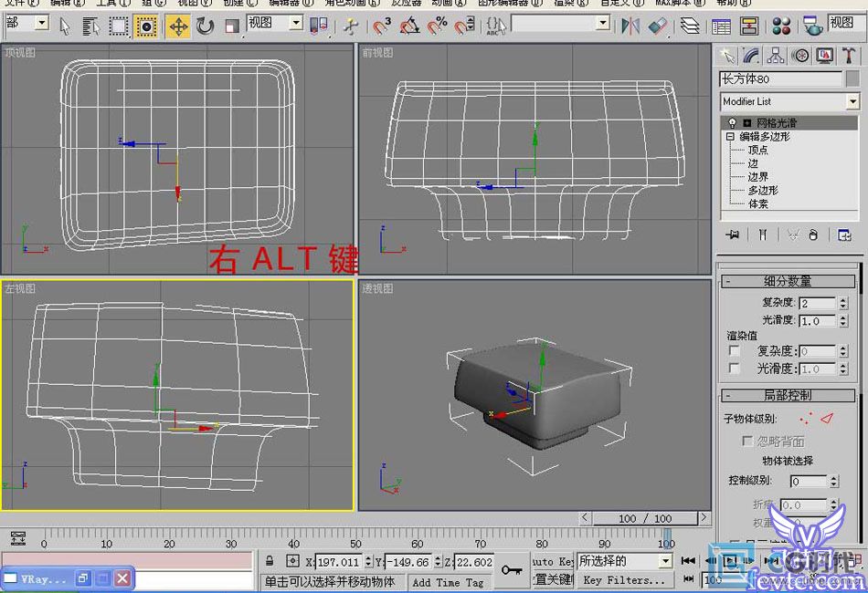868x593 pixels.
Task: Click the Align tool icon
Action: pyautogui.click(x=658, y=26)
